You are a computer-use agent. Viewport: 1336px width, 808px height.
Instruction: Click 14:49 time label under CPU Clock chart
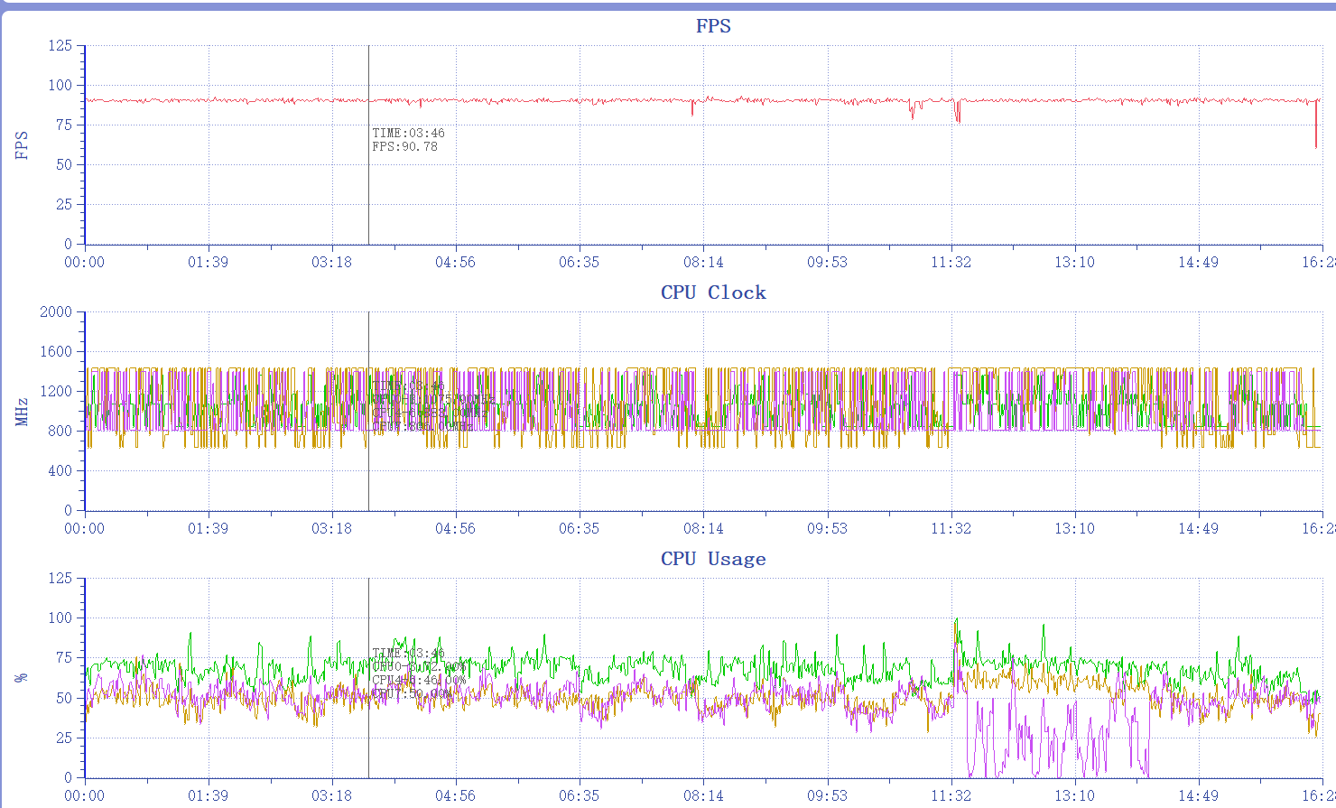[x=1198, y=528]
